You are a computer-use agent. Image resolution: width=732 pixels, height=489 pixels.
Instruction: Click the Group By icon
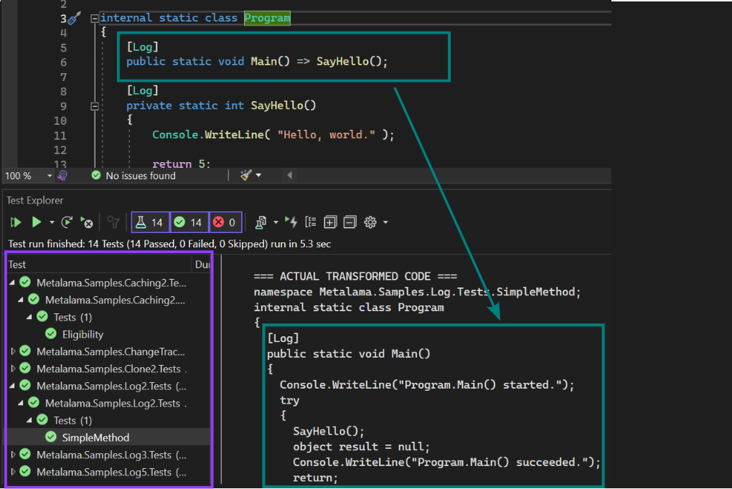(x=311, y=222)
